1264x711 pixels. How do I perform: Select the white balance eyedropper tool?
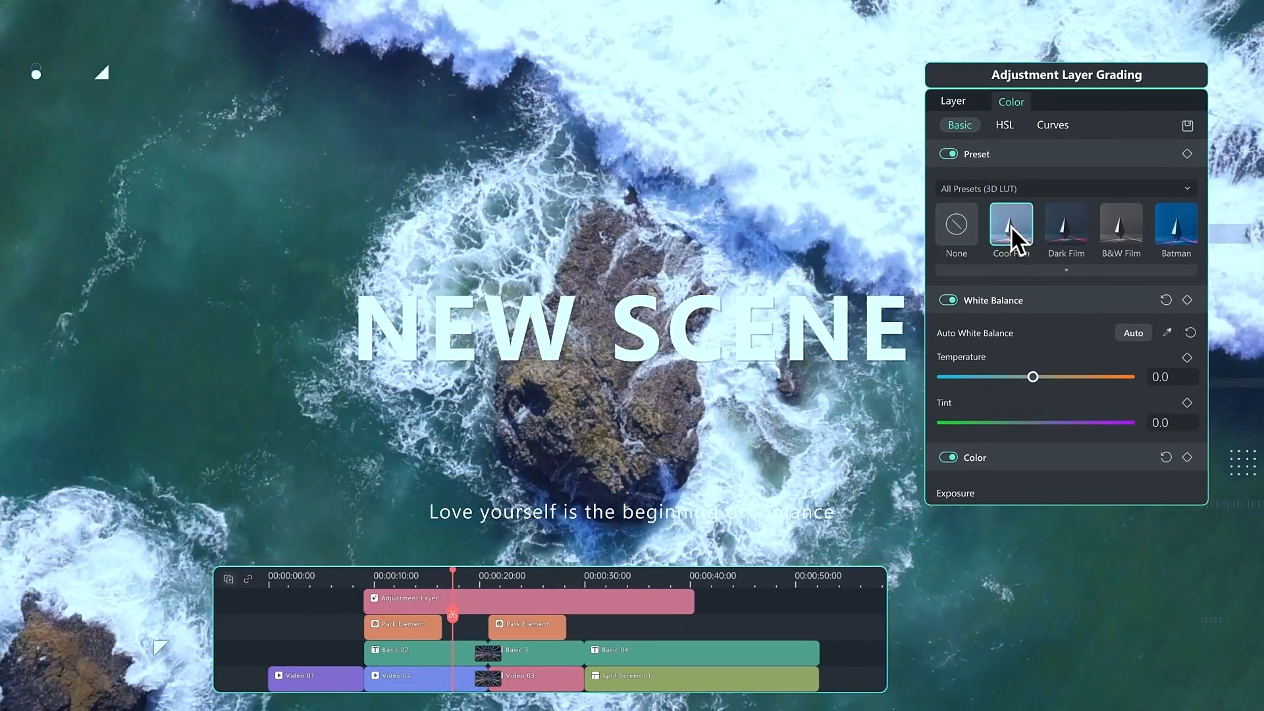[x=1167, y=332]
